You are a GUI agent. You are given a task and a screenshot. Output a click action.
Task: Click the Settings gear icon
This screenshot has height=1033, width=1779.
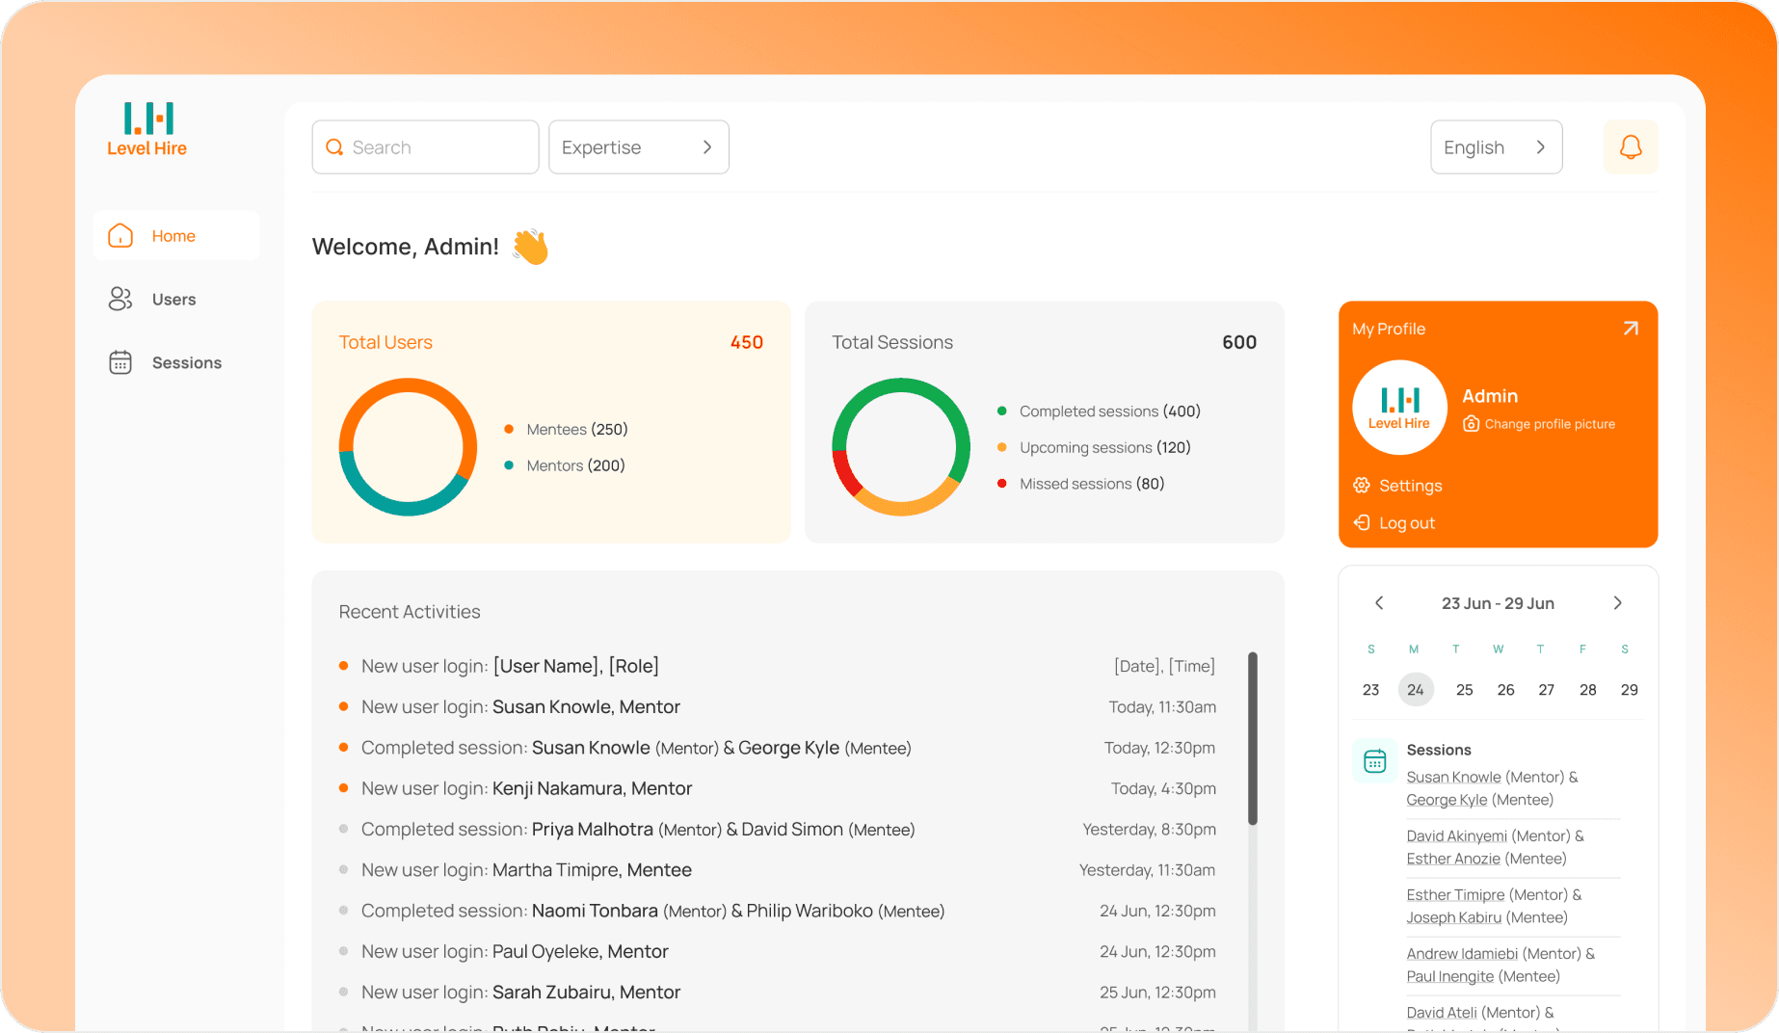1362,486
